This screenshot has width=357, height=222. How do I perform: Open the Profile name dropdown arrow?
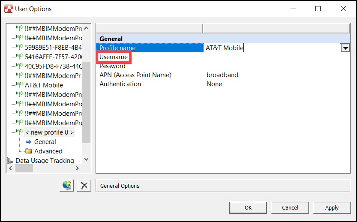pyautogui.click(x=345, y=48)
